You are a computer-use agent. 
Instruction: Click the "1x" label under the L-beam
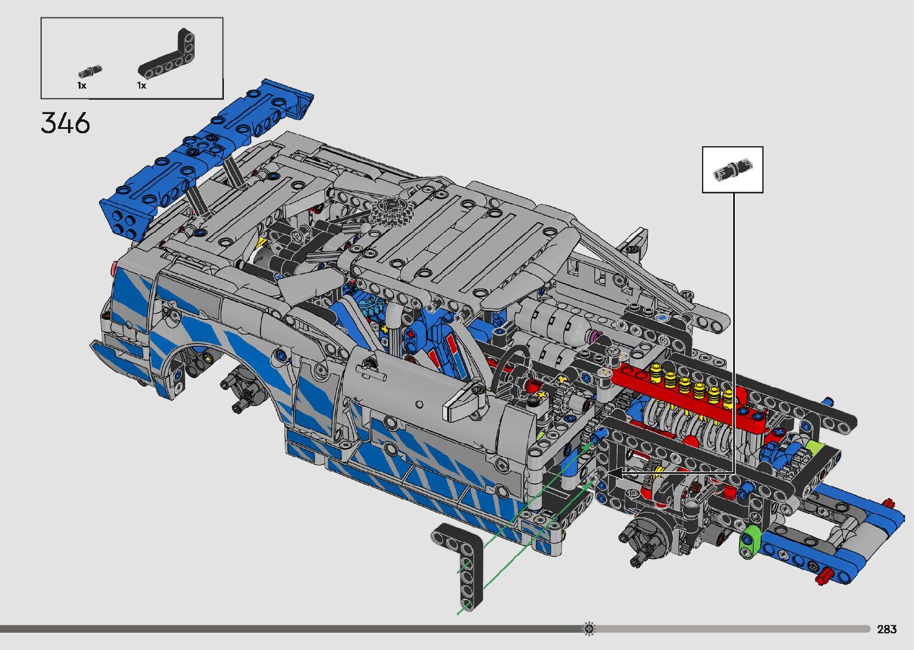point(141,86)
